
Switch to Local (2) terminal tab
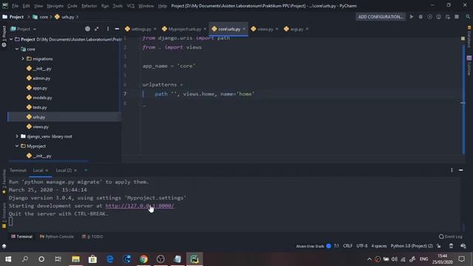click(64, 171)
